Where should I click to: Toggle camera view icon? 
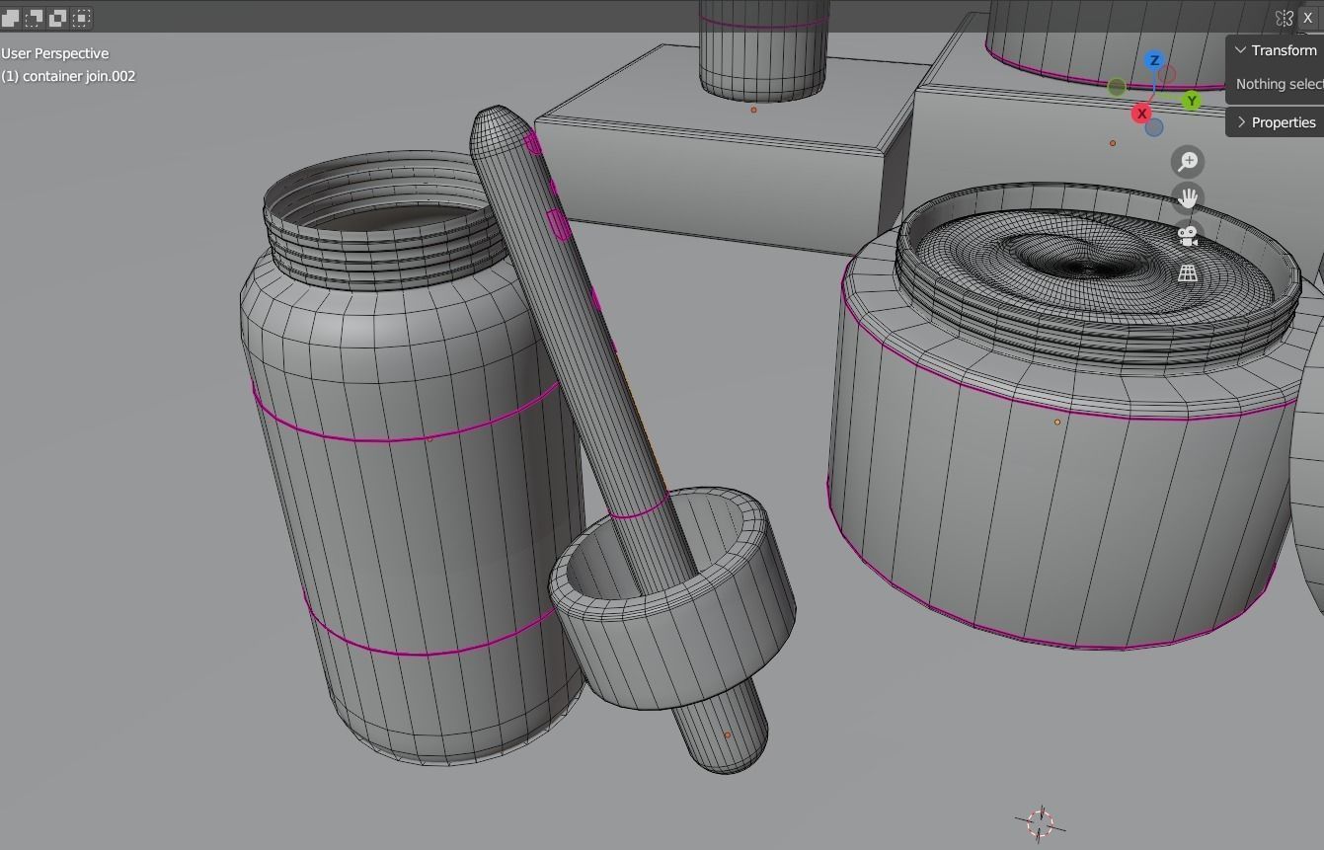pos(1188,236)
